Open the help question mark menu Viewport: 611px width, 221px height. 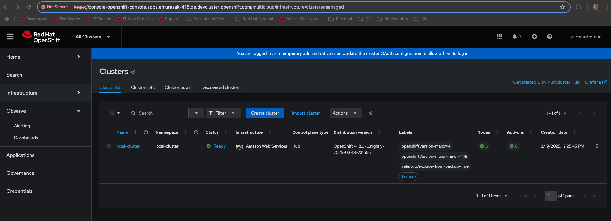(x=549, y=37)
